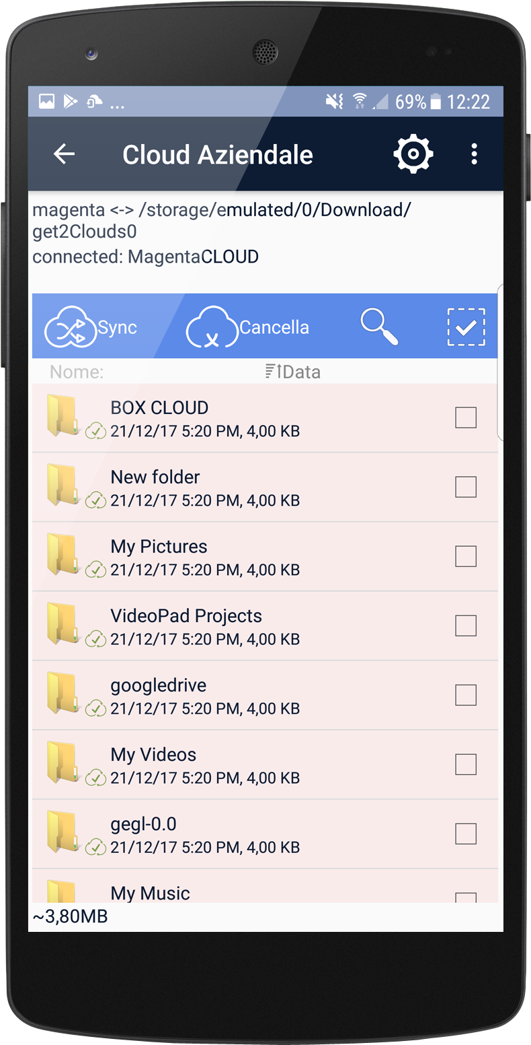Open the New folder entry
Screen dimensions: 531x1045
[x=265, y=487]
